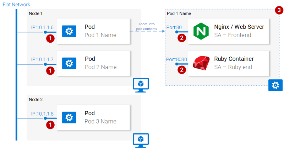Click the Flat Network heading
Screen dimensions: 284x148
(x=16, y=5)
